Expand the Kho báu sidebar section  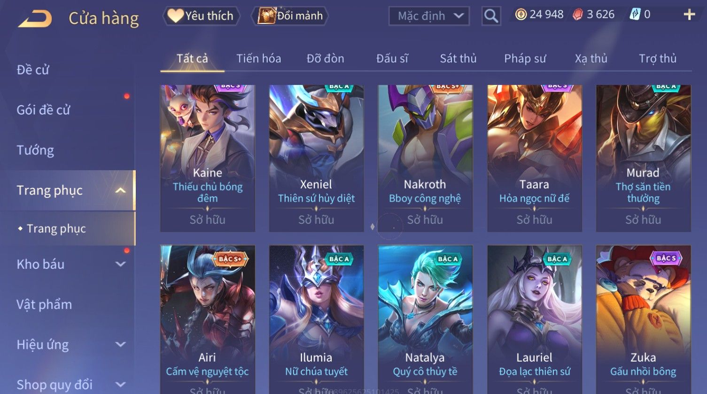tap(121, 264)
